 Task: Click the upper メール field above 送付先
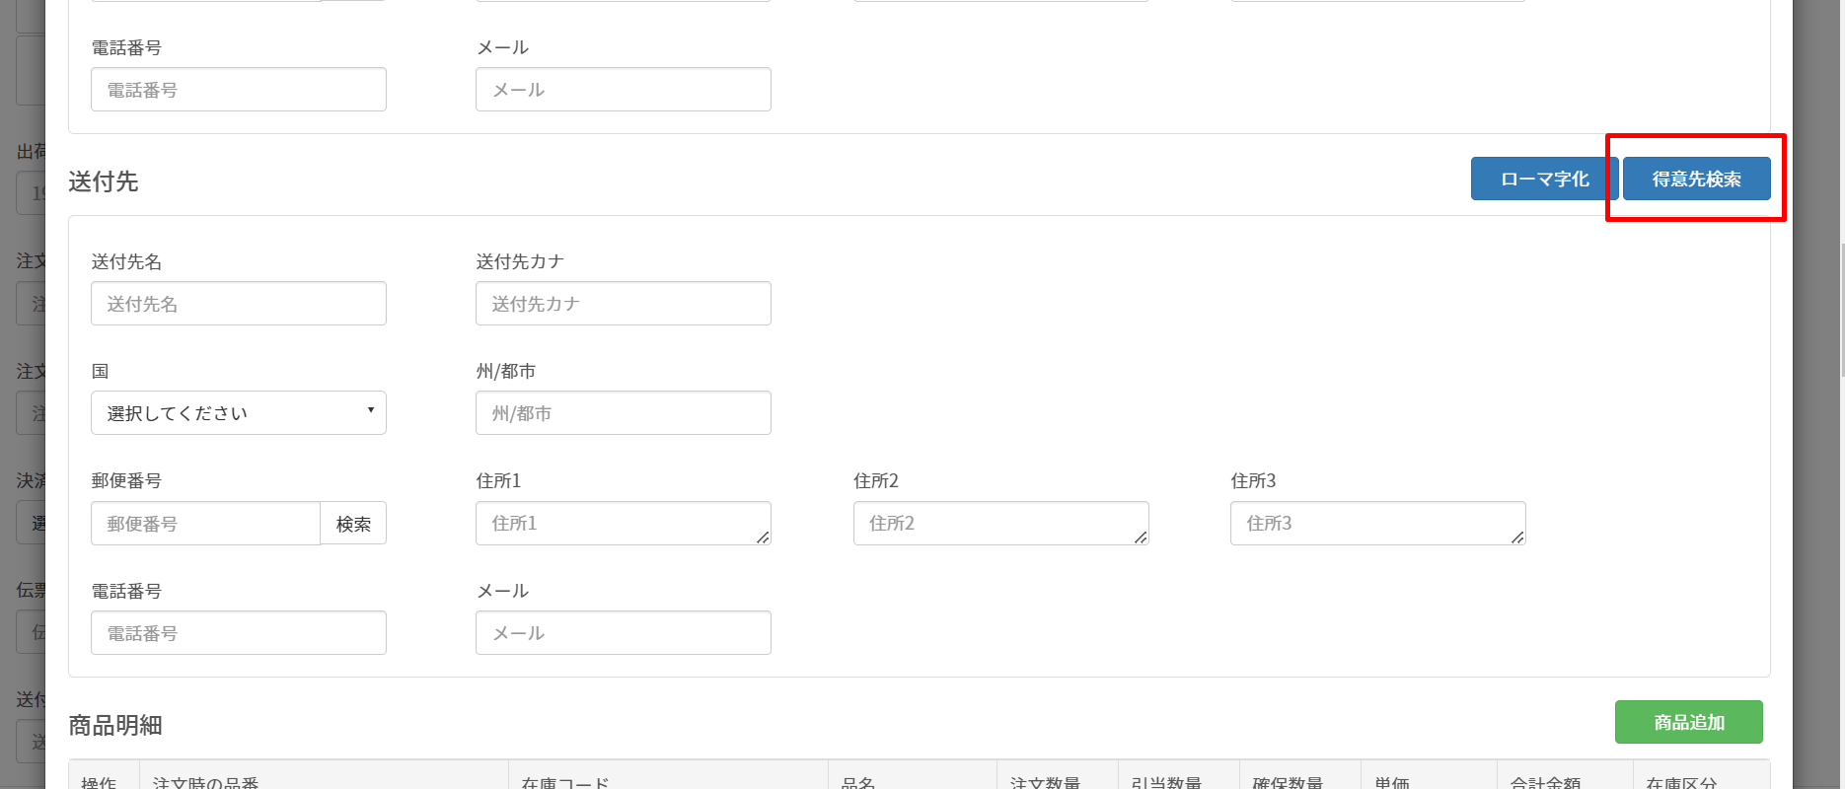[624, 90]
